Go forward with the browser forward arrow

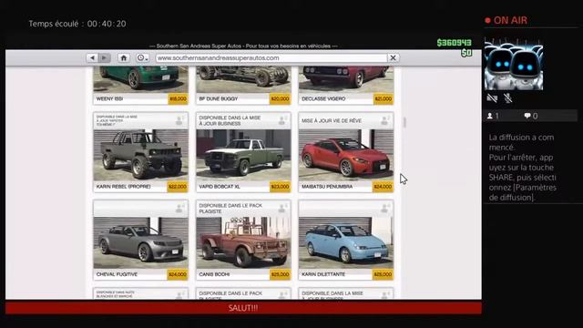click(x=105, y=58)
